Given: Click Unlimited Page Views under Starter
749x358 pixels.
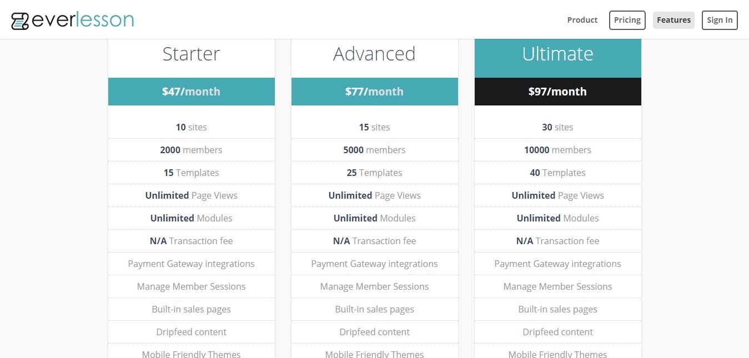Looking at the screenshot, I should point(191,195).
